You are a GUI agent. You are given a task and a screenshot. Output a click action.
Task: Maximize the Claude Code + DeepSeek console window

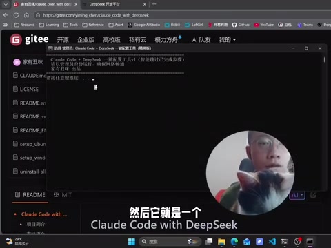click(306, 48)
